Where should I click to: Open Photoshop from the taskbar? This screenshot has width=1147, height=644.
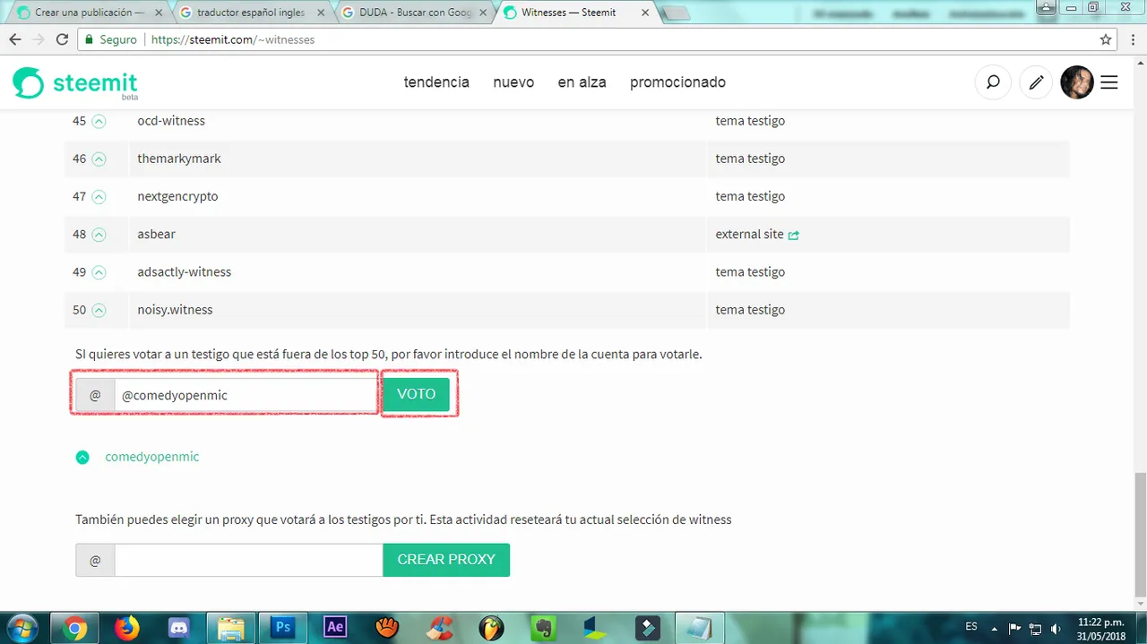283,628
